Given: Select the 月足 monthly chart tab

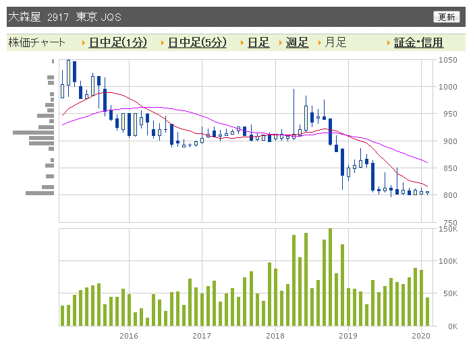Looking at the screenshot, I should click(x=335, y=42).
